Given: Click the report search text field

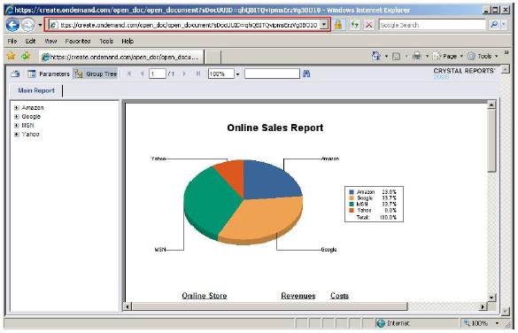Looking at the screenshot, I should click(x=272, y=74).
